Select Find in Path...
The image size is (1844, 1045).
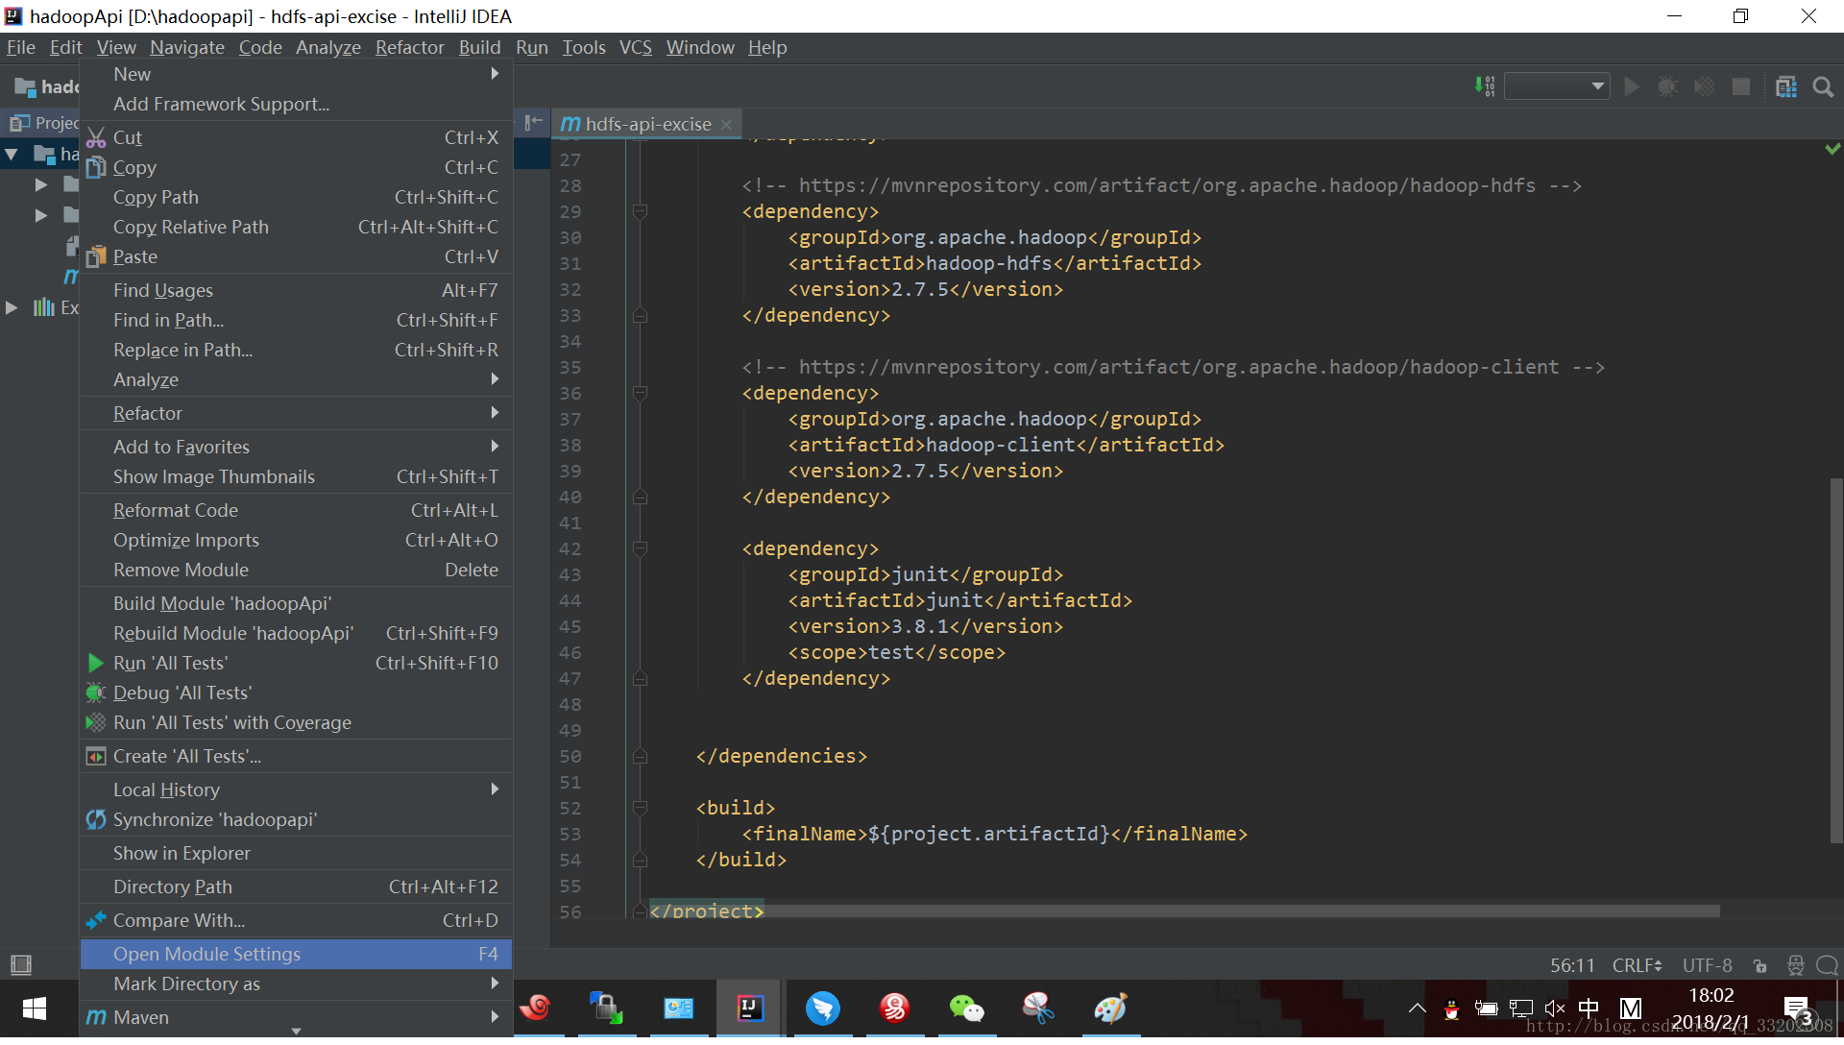pos(296,320)
